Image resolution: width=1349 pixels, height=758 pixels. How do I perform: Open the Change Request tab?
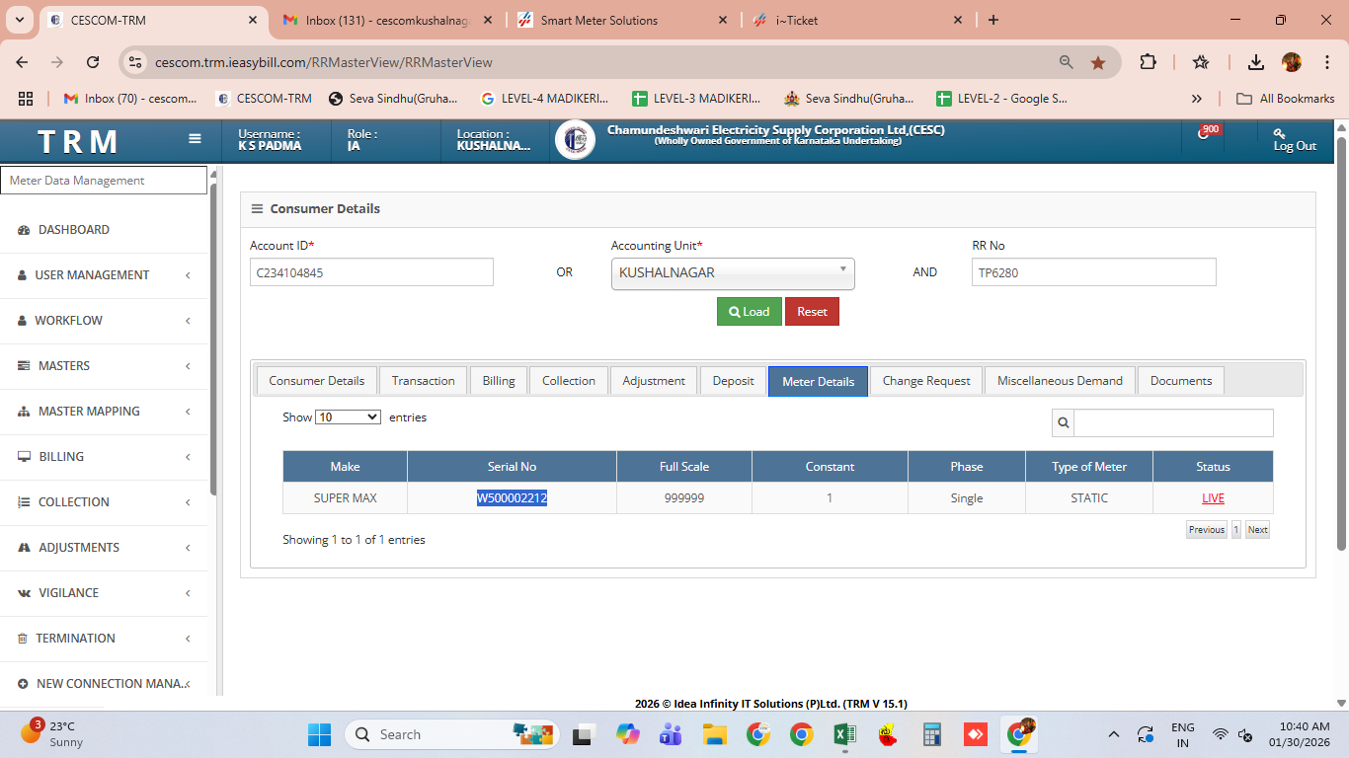[926, 381]
